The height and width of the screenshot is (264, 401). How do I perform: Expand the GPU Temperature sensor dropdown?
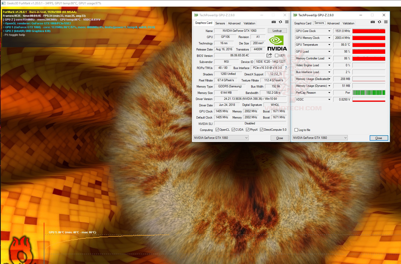pos(329,45)
